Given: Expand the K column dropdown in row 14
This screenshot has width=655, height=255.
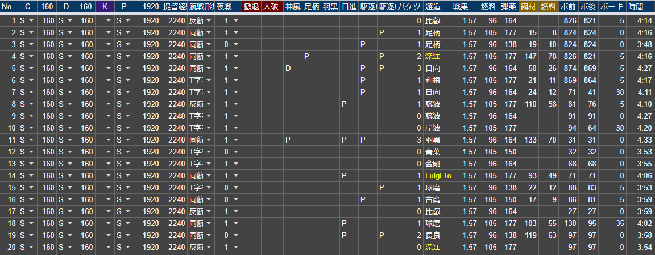Looking at the screenshot, I should coord(109,175).
